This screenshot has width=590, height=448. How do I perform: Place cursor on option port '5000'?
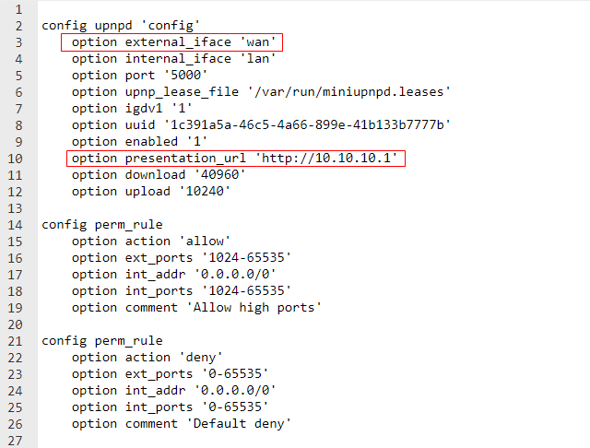139,76
